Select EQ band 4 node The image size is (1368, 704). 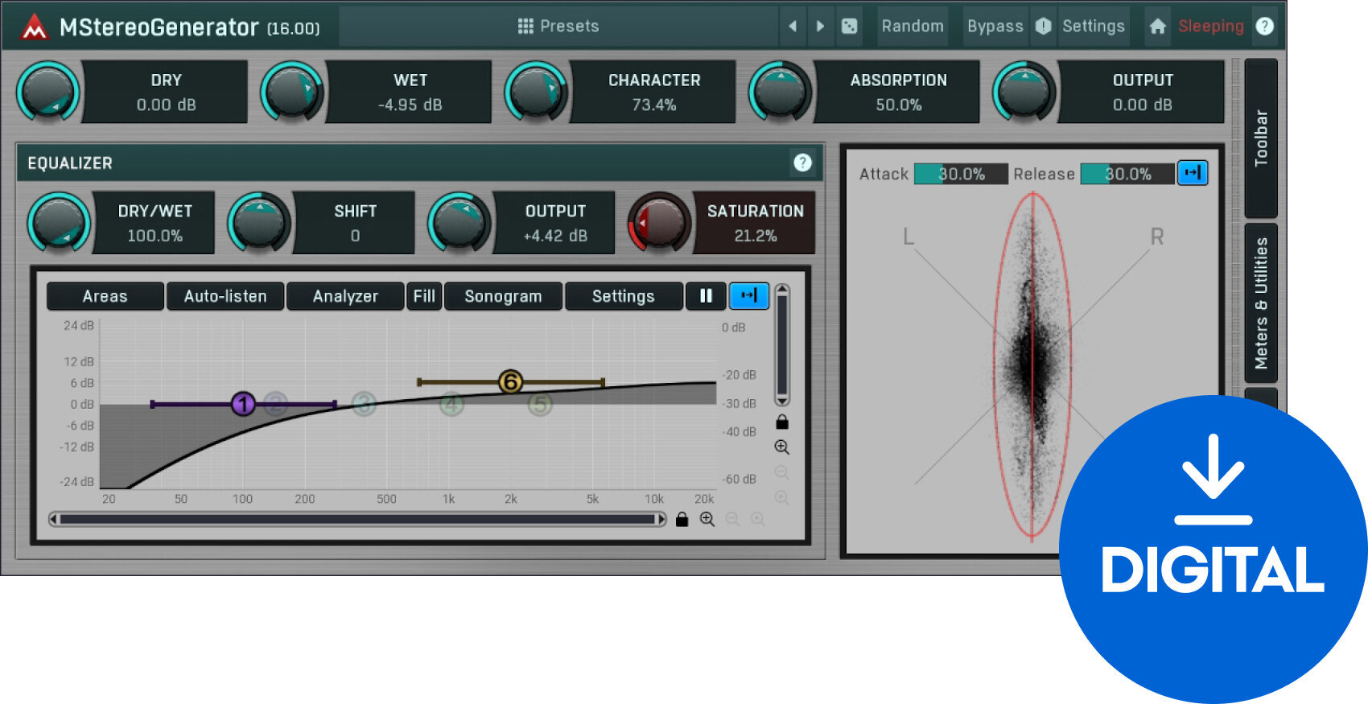[451, 404]
